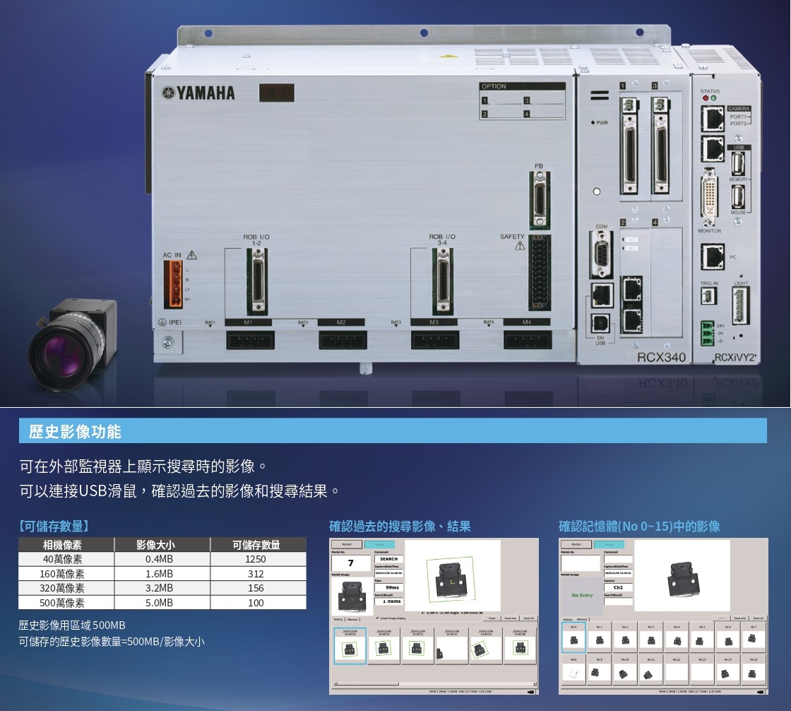Select memory thumbnail No.10

point(625,669)
